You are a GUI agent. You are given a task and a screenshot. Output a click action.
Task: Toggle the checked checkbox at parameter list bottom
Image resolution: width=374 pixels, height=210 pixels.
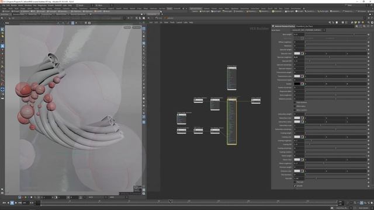click(x=295, y=185)
